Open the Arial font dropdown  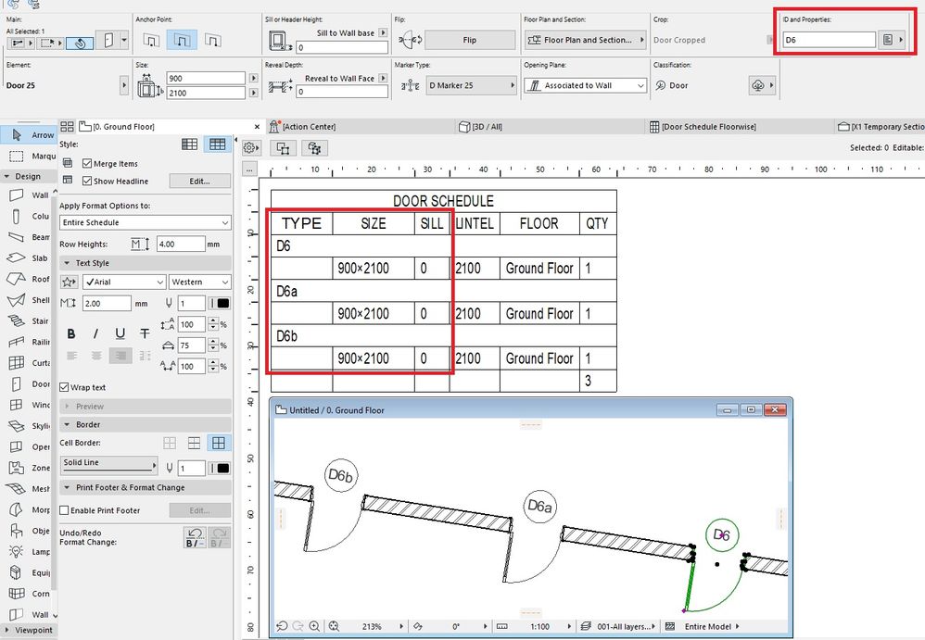[x=123, y=282]
